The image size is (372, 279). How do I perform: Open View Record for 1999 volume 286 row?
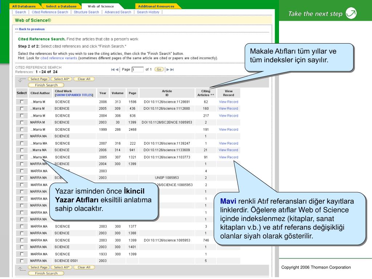point(229,130)
